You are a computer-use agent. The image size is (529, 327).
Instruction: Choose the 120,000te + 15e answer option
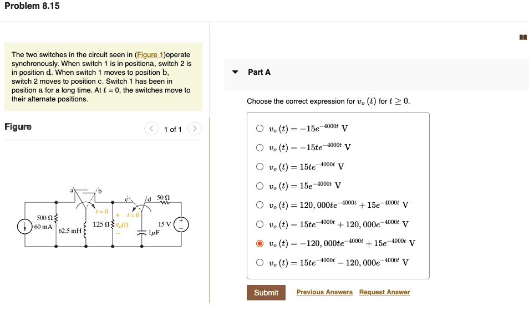pos(260,205)
